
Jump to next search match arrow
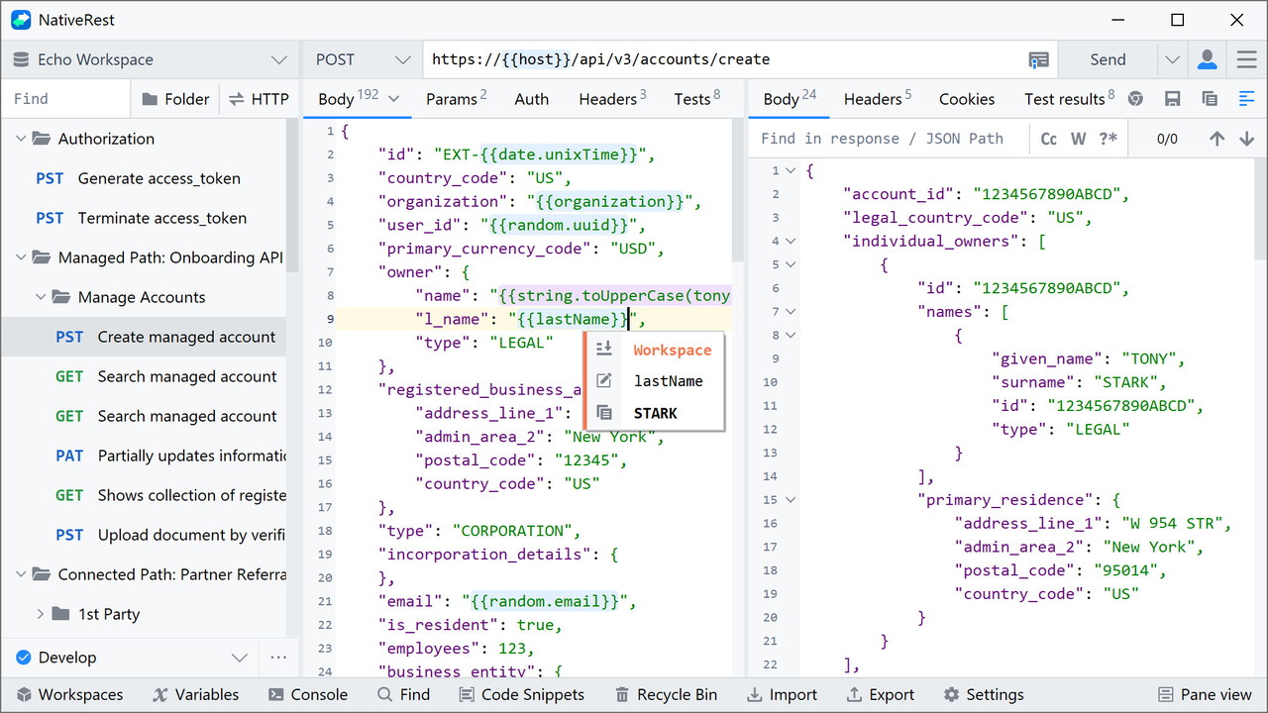[x=1247, y=139]
